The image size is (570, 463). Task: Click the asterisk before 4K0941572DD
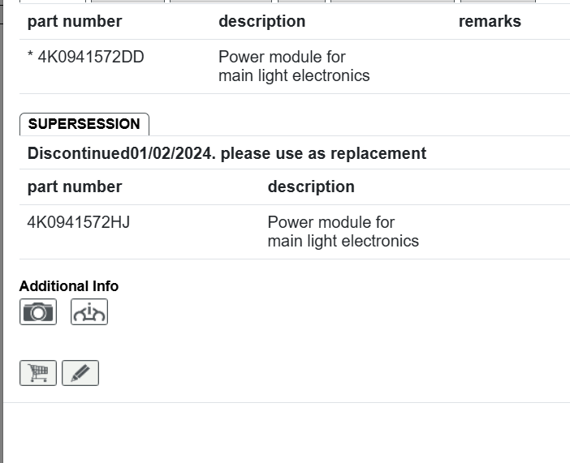(31, 57)
